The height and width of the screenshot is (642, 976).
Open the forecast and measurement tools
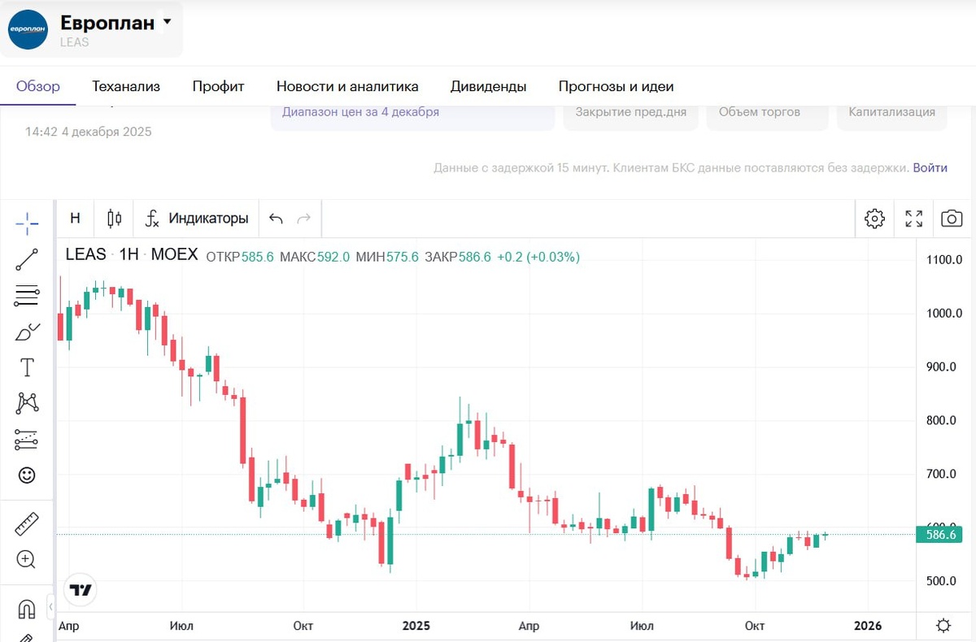[x=27, y=440]
